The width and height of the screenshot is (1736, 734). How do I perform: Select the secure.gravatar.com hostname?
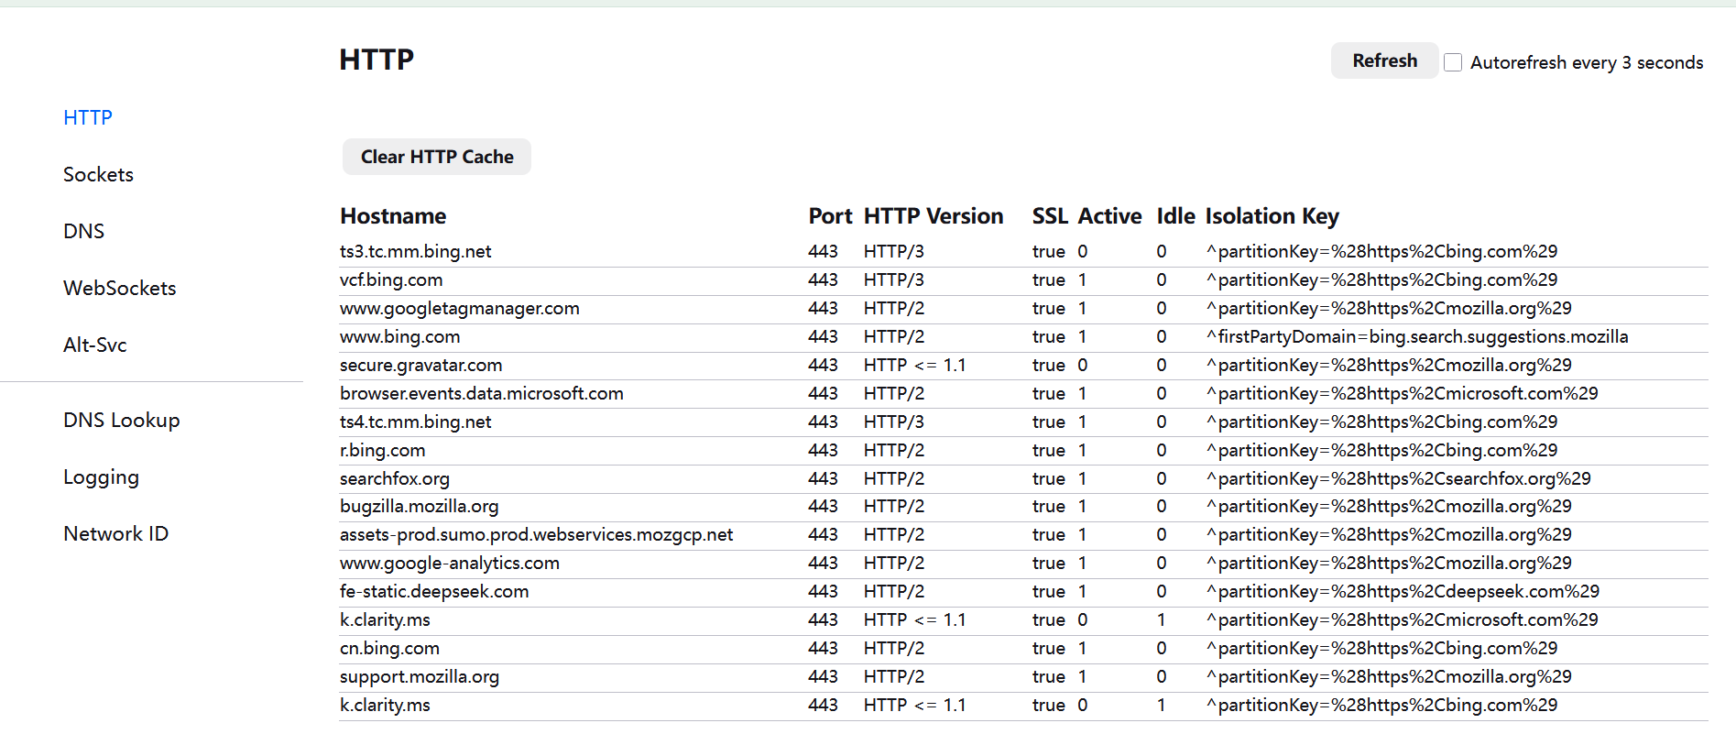click(x=420, y=365)
